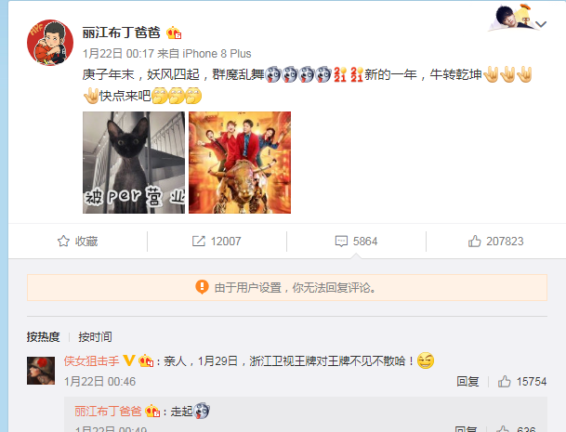
Task: Open the red movie poster thumbnail
Action: click(240, 163)
